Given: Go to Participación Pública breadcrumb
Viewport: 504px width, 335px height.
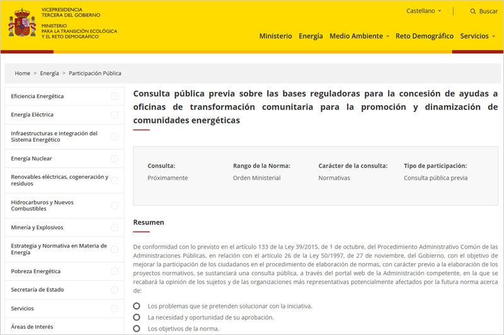Looking at the screenshot, I should pyautogui.click(x=95, y=73).
